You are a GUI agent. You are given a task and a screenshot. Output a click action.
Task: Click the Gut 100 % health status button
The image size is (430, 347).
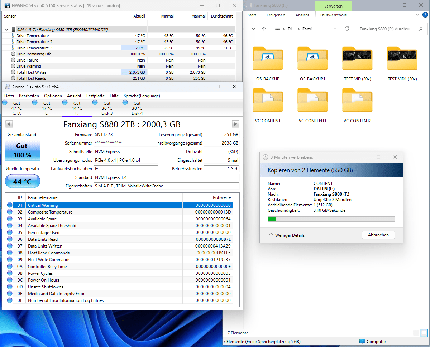point(23,150)
